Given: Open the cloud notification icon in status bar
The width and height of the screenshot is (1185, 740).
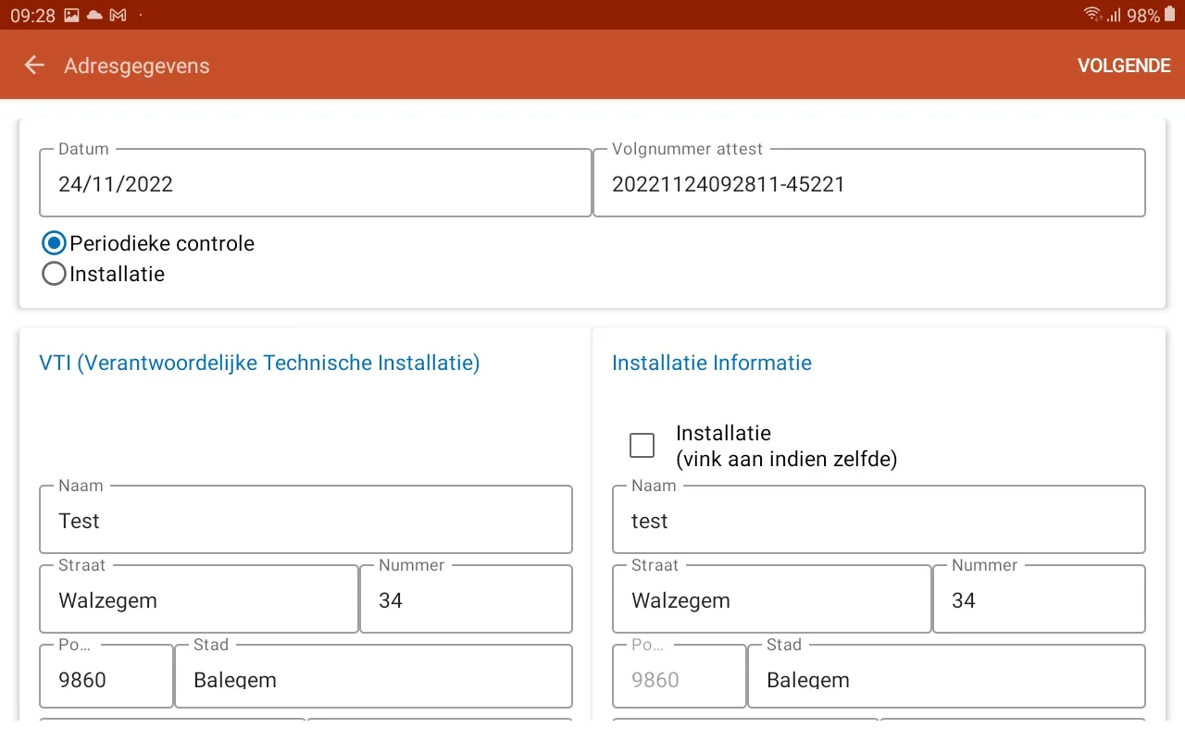Looking at the screenshot, I should pyautogui.click(x=94, y=15).
